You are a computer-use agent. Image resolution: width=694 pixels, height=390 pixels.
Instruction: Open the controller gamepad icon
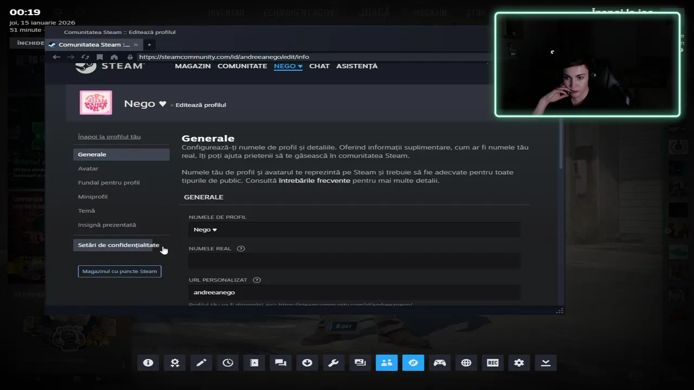tap(440, 363)
